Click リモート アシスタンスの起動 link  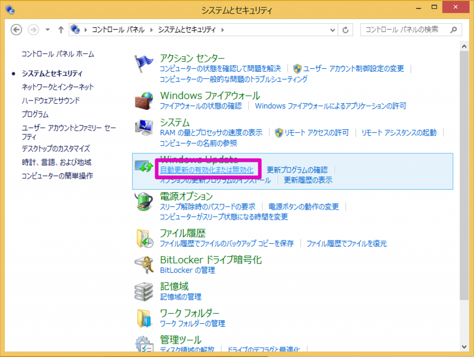pyautogui.click(x=399, y=133)
